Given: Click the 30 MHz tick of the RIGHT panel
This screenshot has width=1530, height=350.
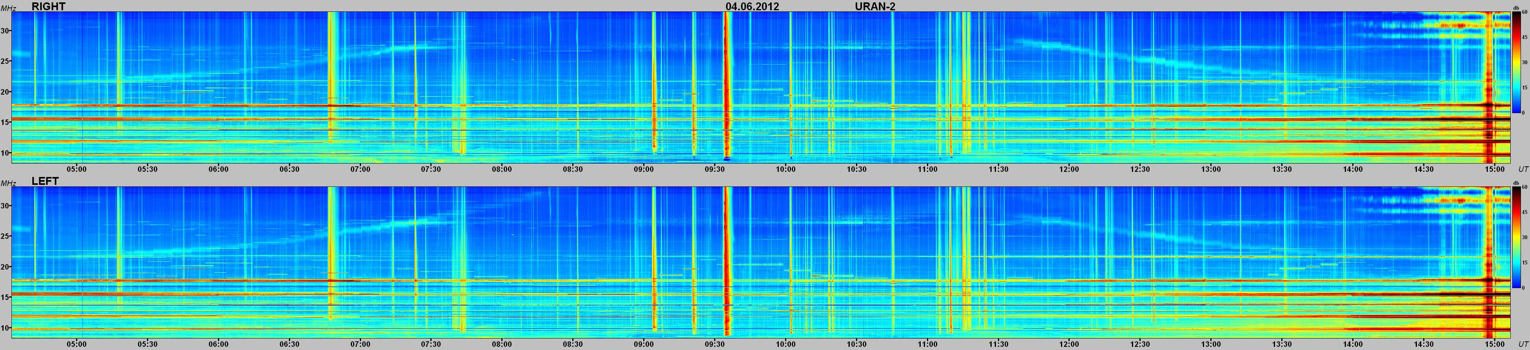Looking at the screenshot, I should [6, 31].
